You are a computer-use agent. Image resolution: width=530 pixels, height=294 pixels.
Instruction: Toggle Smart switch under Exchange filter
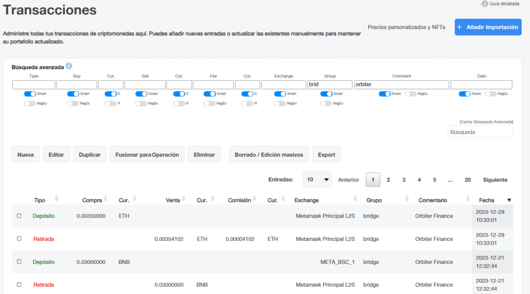click(x=280, y=94)
